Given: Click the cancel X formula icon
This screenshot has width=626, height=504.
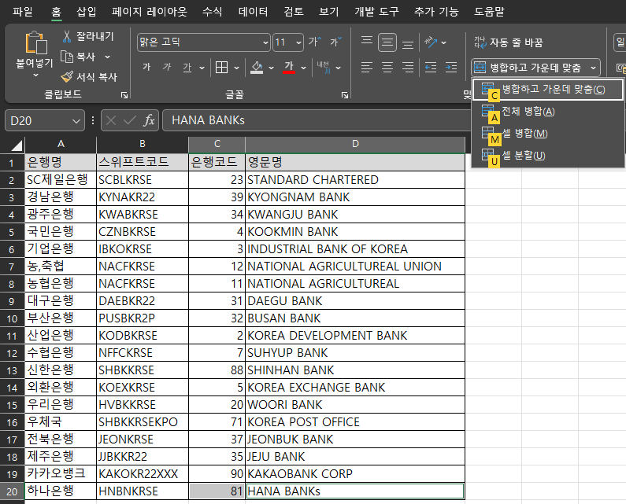Looking at the screenshot, I should click(x=111, y=120).
